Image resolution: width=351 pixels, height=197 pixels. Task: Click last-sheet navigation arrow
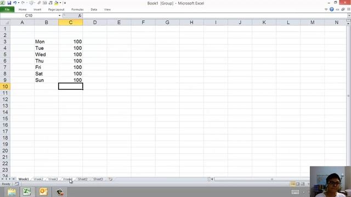click(x=13, y=179)
